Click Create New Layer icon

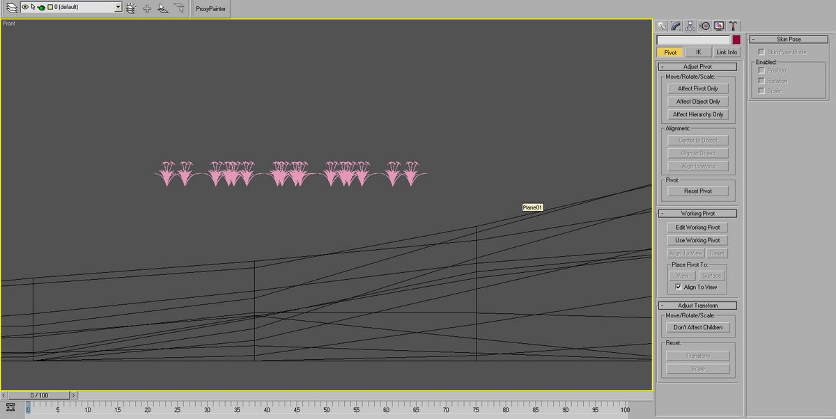pos(130,8)
